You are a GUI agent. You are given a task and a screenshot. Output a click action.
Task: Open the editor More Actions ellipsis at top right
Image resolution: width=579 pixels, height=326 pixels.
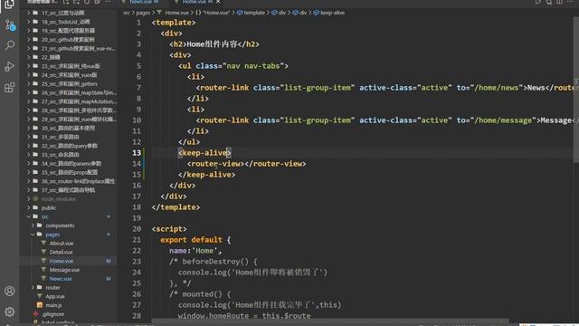coord(570,2)
